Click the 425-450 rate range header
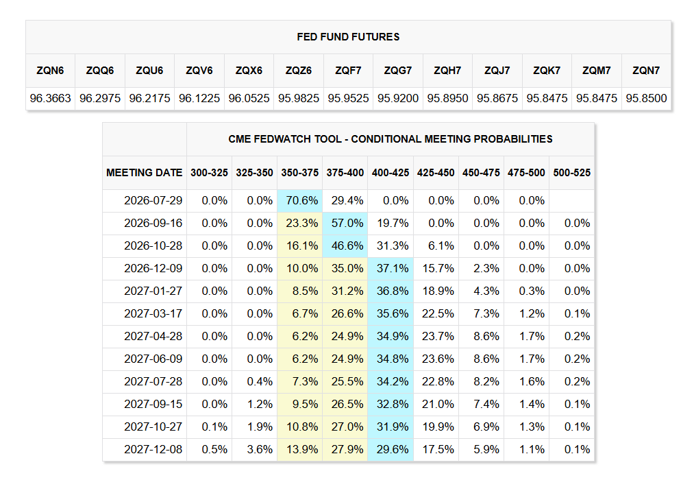This screenshot has width=694, height=480. [x=436, y=173]
